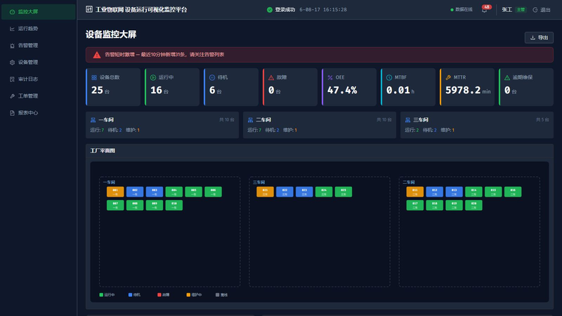This screenshot has width=562, height=316.
Task: Select green device tile 019
Action: [454, 205]
